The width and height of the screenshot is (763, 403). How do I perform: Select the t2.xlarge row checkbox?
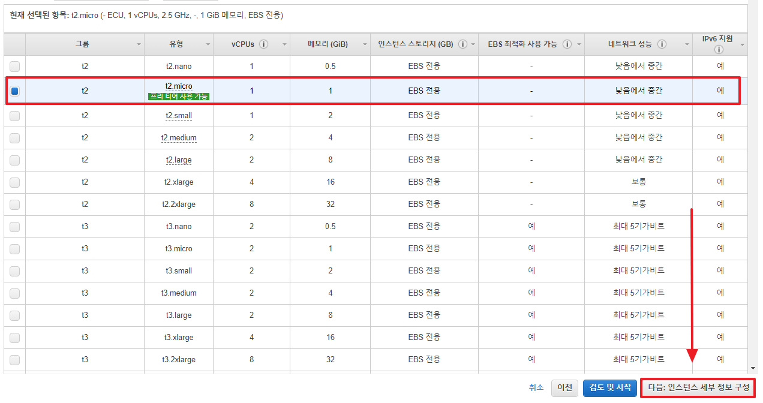click(x=14, y=182)
